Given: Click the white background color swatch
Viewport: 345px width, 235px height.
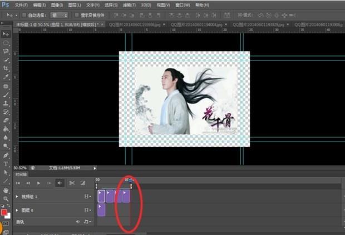Looking at the screenshot, I should pyautogui.click(x=8, y=216).
